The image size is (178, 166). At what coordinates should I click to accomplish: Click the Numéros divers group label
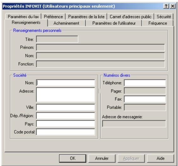pos(117,75)
